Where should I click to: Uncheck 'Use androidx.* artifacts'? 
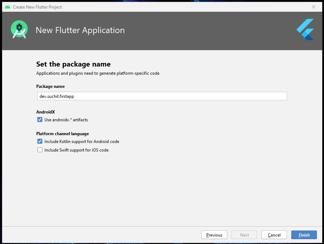click(x=40, y=120)
